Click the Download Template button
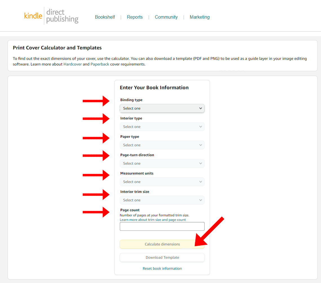Screen dimensions: 321x283 click(x=162, y=257)
